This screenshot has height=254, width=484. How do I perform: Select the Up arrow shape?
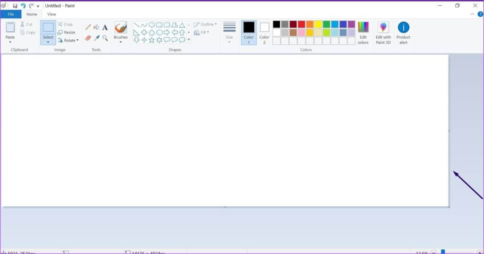182,33
